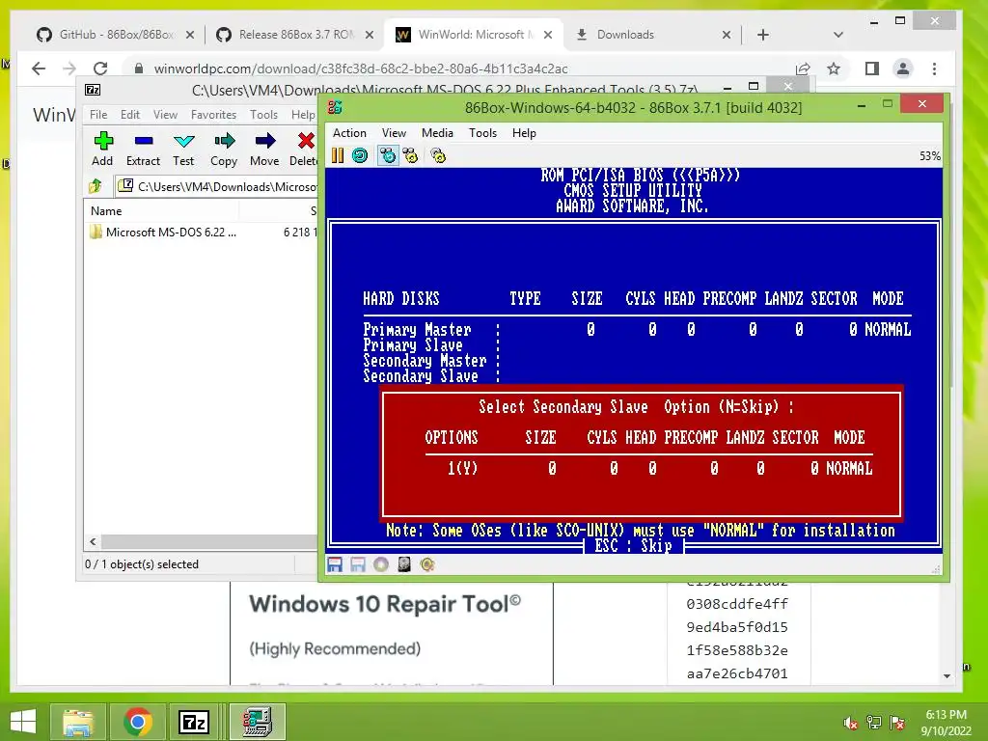Image resolution: width=988 pixels, height=741 pixels.
Task: Click the Name column header in 7-Zip
Action: pos(161,211)
